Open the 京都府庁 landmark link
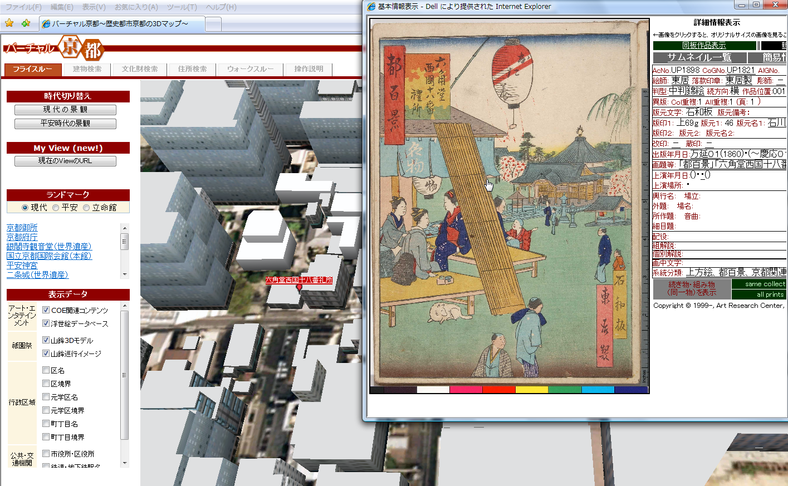 tap(22, 237)
